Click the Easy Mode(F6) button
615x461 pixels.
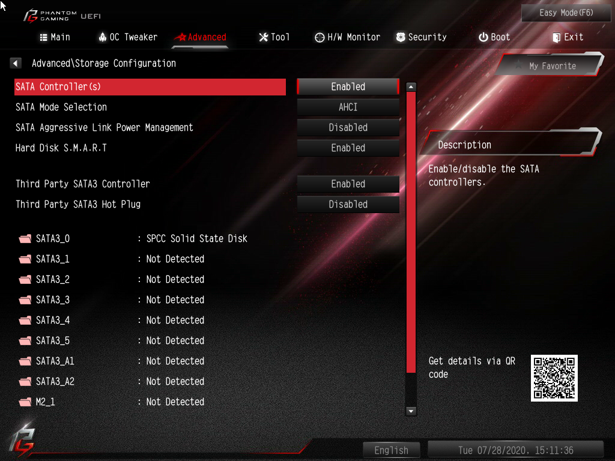click(x=566, y=13)
